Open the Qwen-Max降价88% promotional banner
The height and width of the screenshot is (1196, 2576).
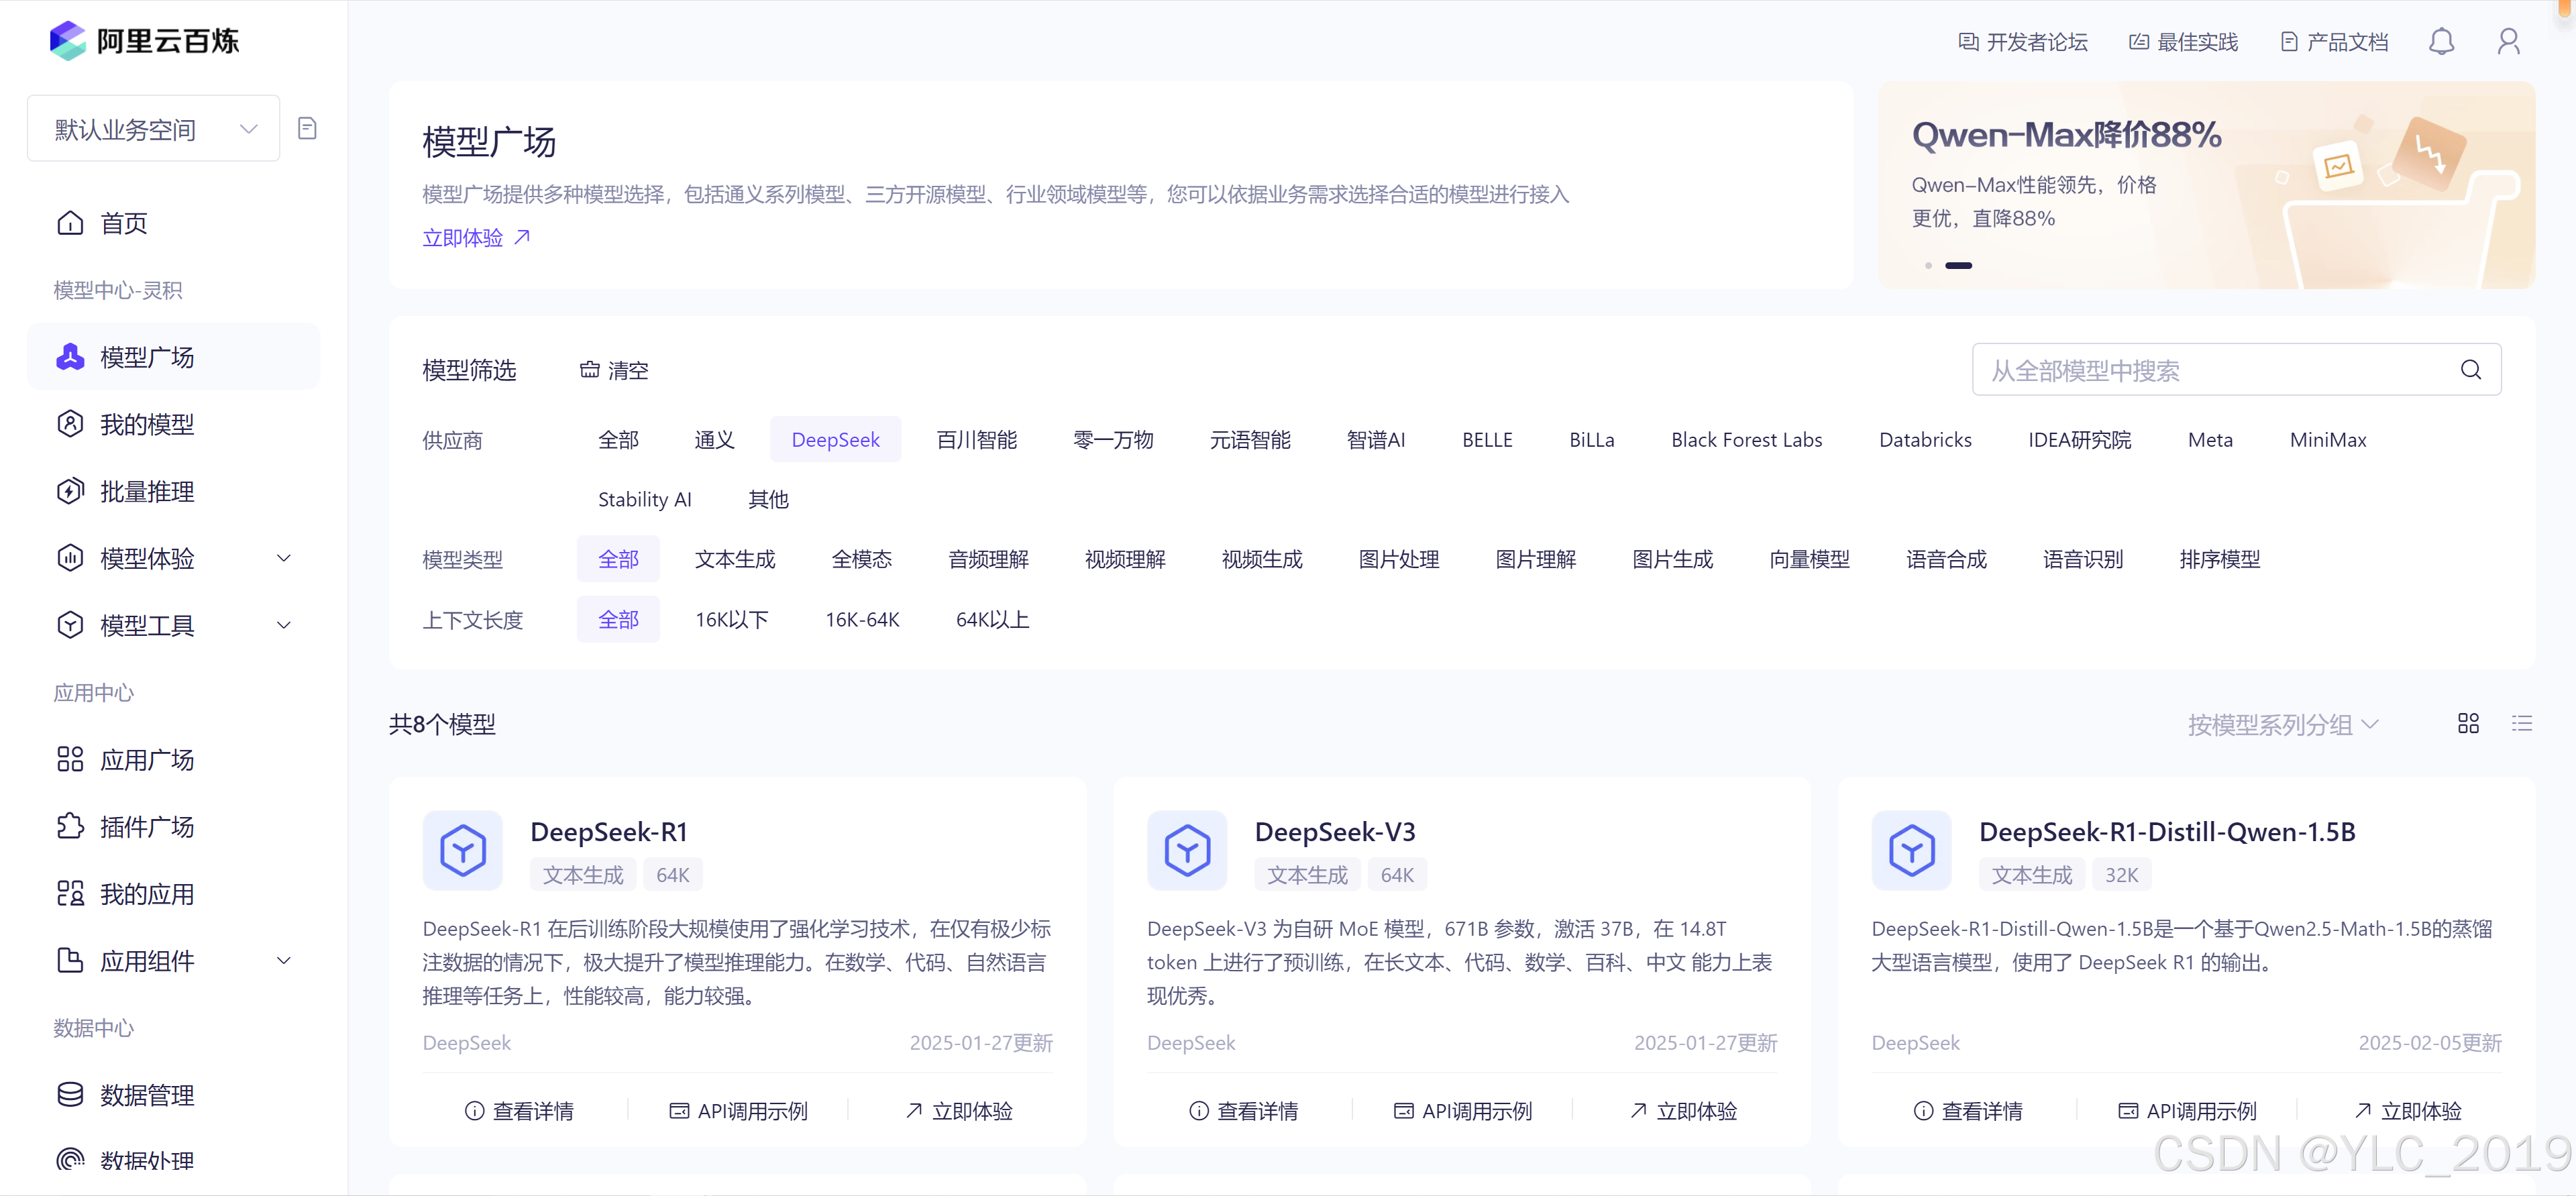2206,186
